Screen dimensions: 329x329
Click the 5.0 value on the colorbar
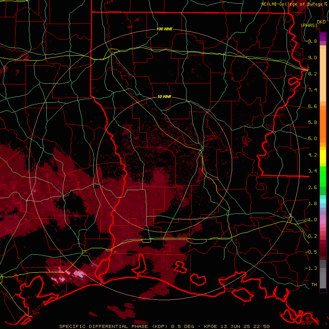313,139
